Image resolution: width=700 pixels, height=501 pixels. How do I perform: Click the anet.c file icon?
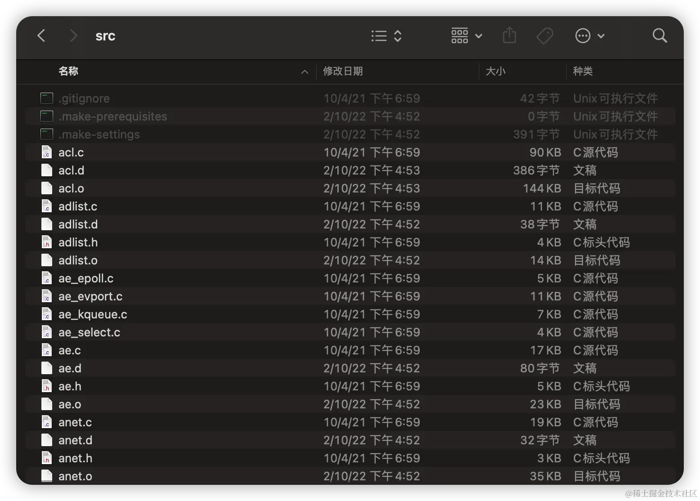click(47, 422)
